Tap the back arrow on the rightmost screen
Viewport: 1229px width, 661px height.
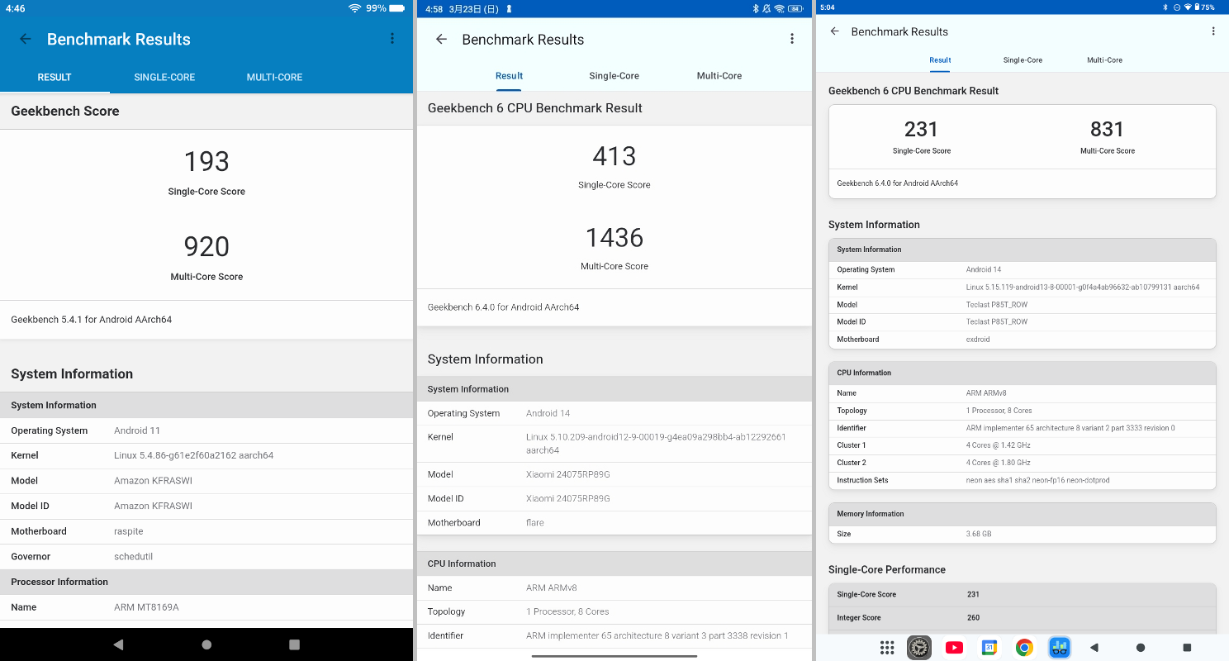[x=835, y=31]
